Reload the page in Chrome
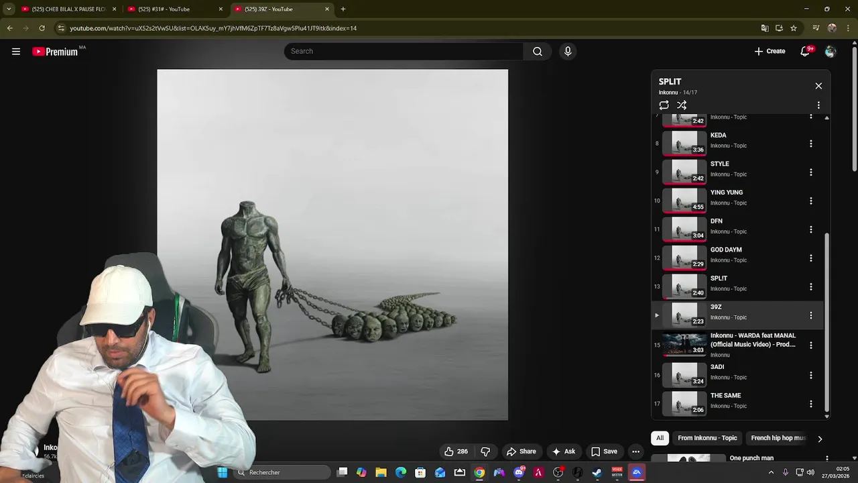The width and height of the screenshot is (858, 483). point(42,28)
